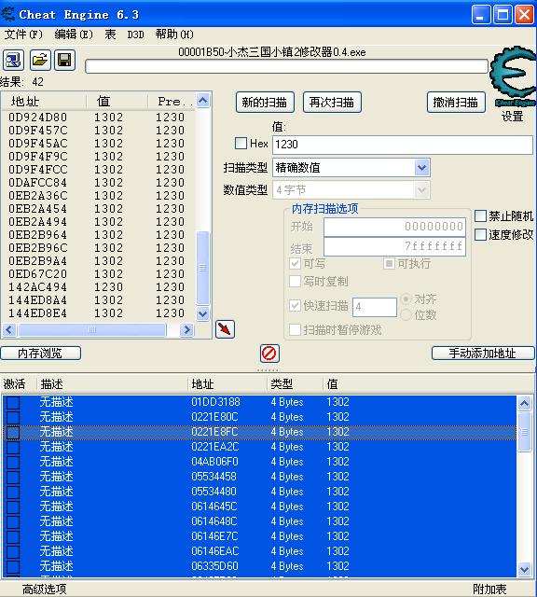537x597 pixels.
Task: Click 附加表 in the status bar
Action: (489, 589)
